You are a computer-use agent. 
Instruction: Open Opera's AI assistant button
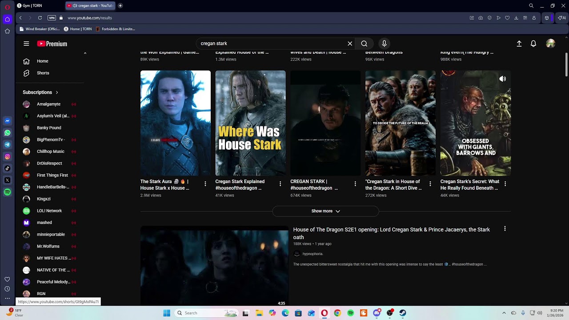coord(562,18)
